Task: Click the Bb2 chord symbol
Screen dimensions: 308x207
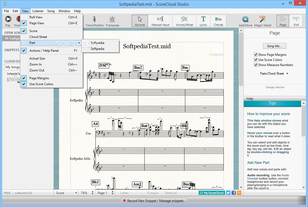Action: point(95,182)
